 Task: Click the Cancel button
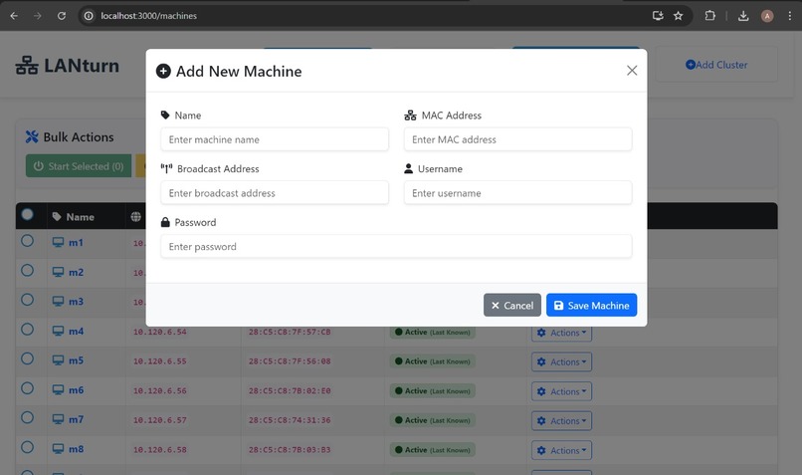point(512,305)
